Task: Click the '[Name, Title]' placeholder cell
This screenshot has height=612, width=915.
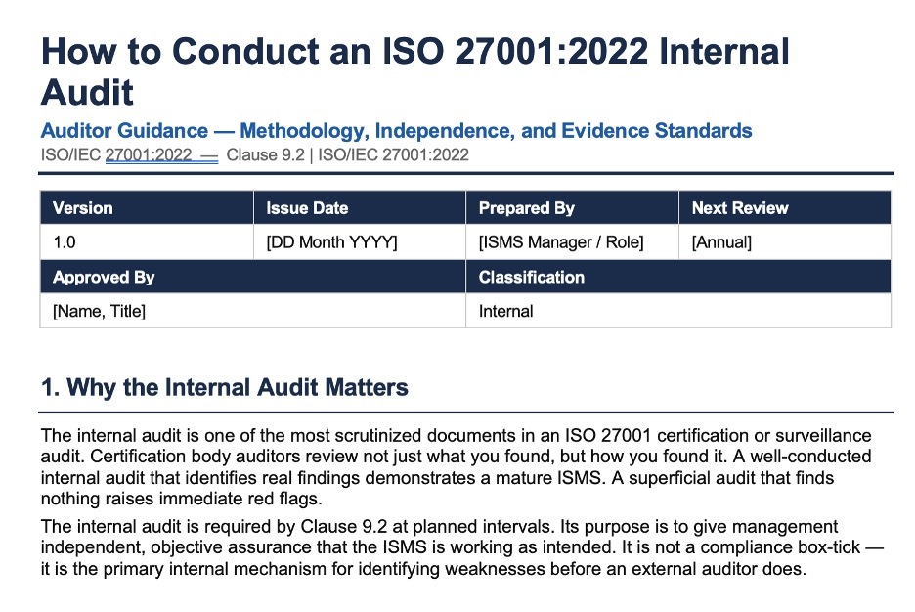Action: click(x=252, y=310)
